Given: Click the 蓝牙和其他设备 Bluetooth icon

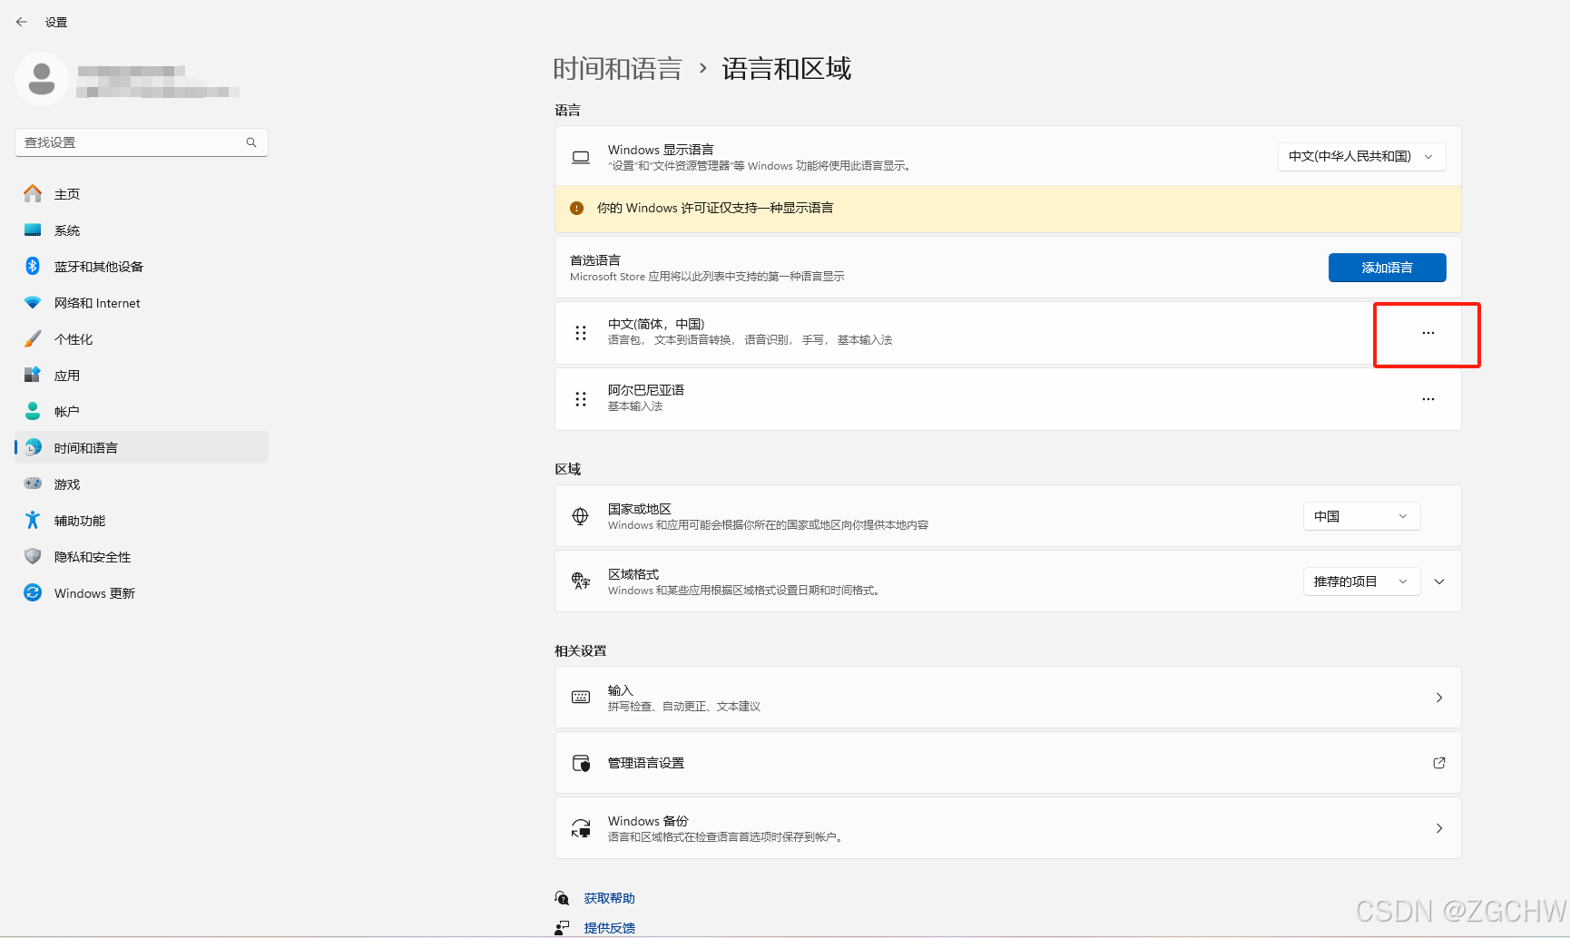Looking at the screenshot, I should coord(33,266).
